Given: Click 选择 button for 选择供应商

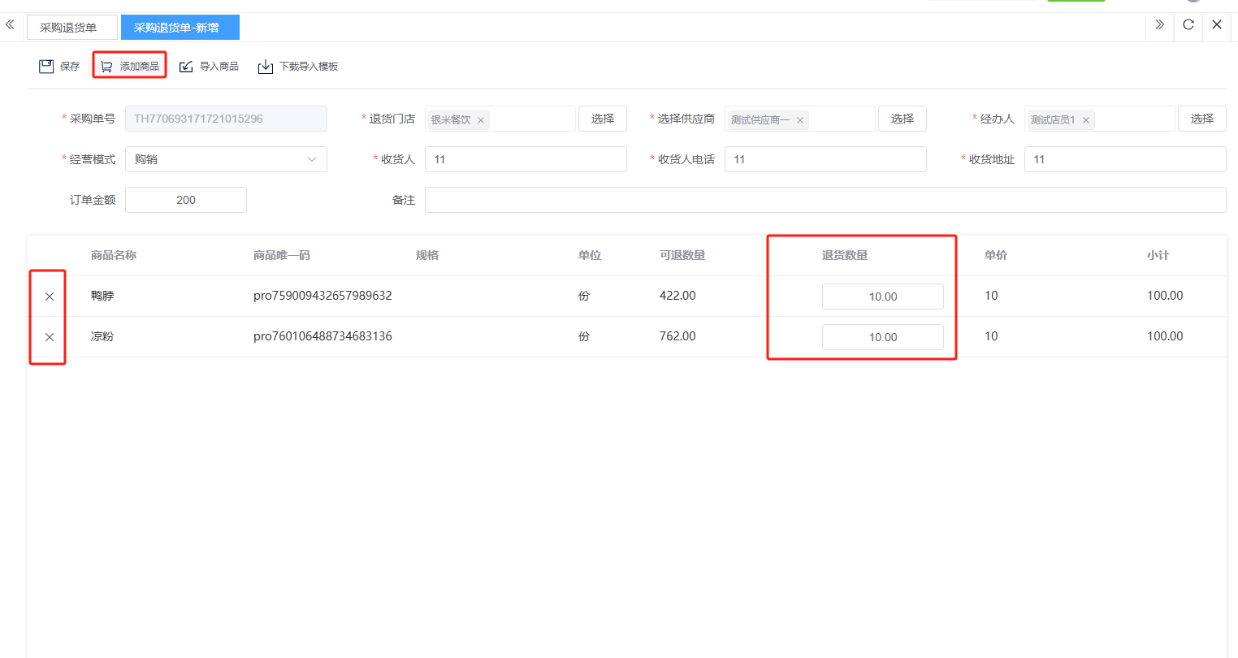Looking at the screenshot, I should click(902, 119).
